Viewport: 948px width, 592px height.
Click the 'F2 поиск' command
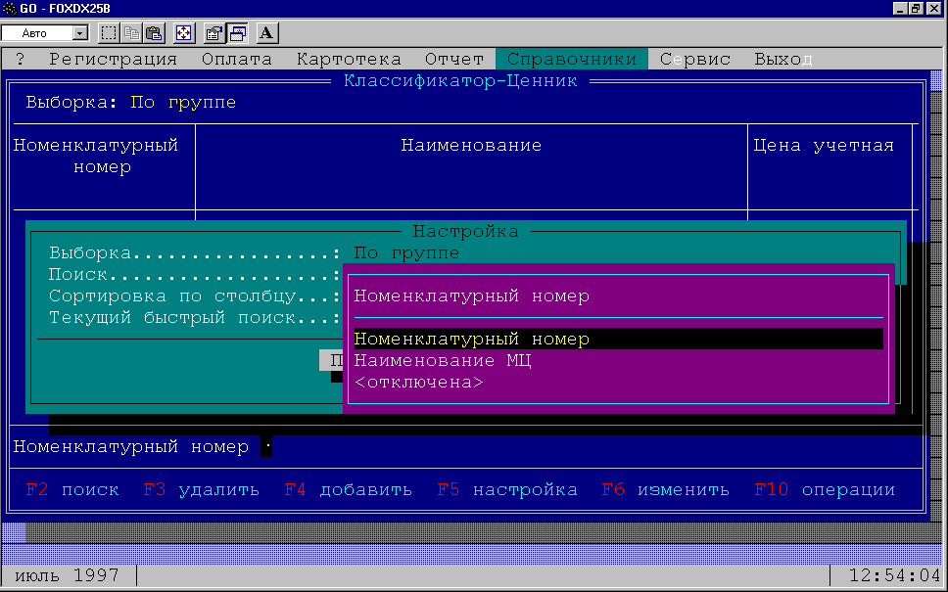point(72,489)
